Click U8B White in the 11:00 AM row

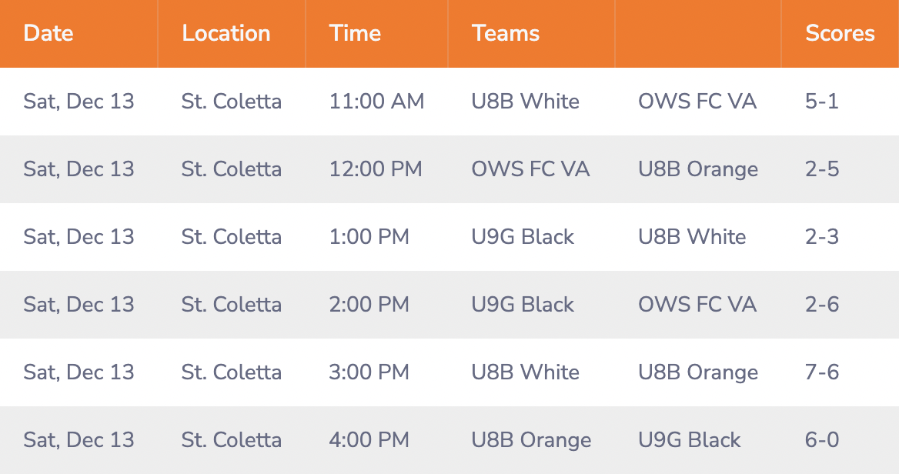click(x=525, y=102)
